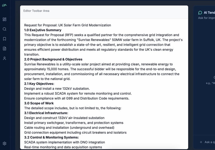Click the "3.0 Scope of Work" heading
Viewport: 215px width, 150px height.
point(39,103)
